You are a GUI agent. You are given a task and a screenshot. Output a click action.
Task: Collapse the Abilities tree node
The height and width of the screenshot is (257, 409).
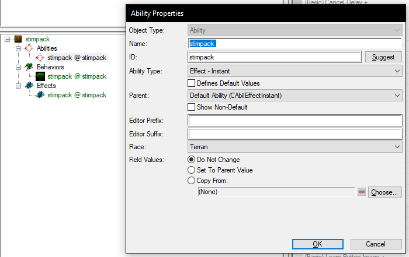click(x=18, y=48)
